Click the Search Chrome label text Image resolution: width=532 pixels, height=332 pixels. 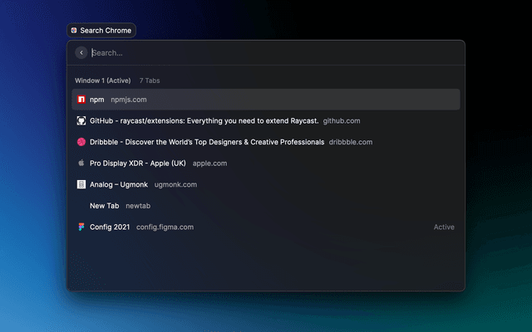click(x=106, y=31)
